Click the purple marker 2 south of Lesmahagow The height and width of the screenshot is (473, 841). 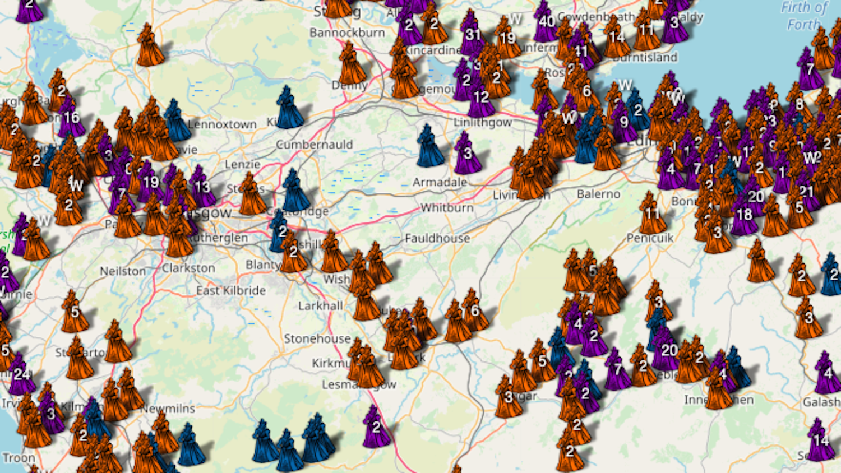pos(375,428)
